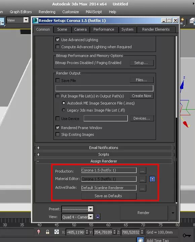Enable the Save File checkbox
The height and width of the screenshot is (242, 195).
click(57, 81)
